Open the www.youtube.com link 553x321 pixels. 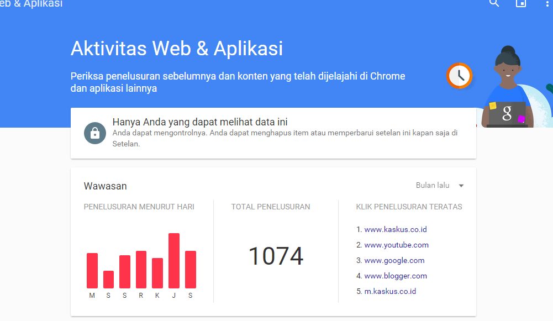click(x=397, y=245)
